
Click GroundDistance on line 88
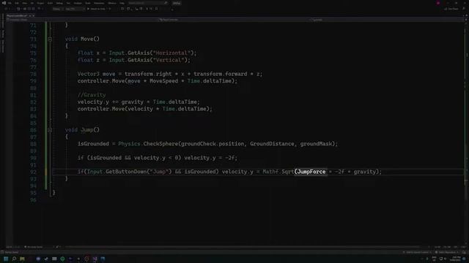click(x=272, y=144)
